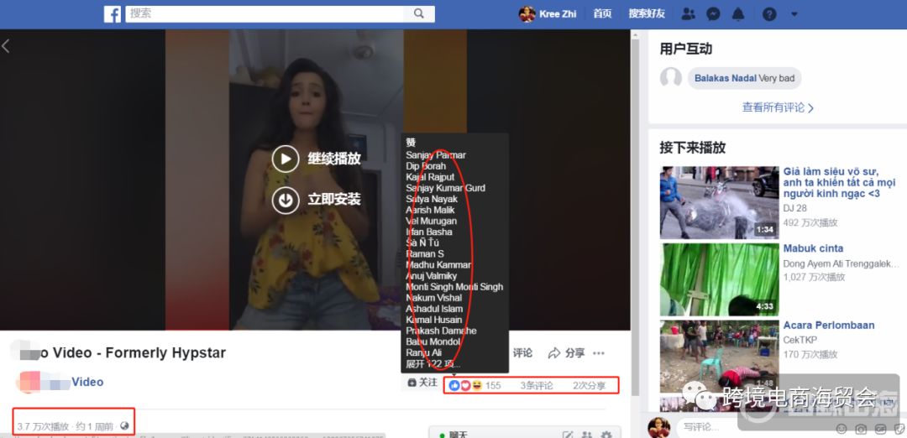Open the notifications bell icon
The height and width of the screenshot is (438, 907).
[x=738, y=14]
